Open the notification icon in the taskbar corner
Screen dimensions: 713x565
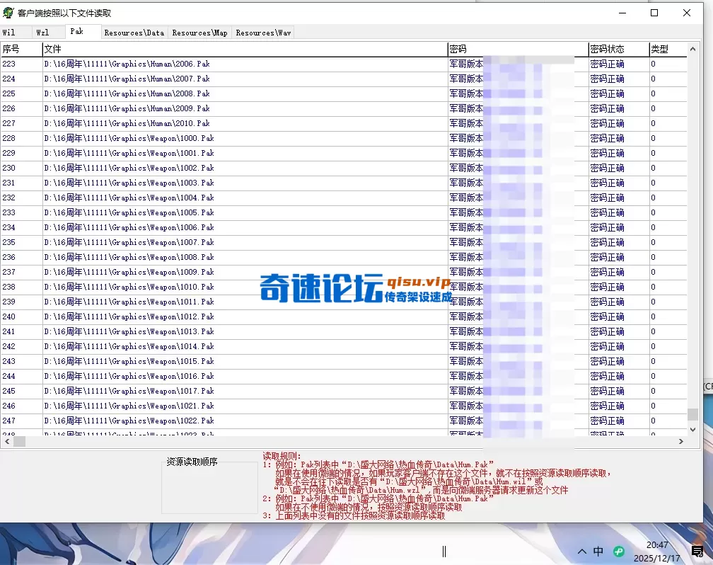(x=697, y=550)
